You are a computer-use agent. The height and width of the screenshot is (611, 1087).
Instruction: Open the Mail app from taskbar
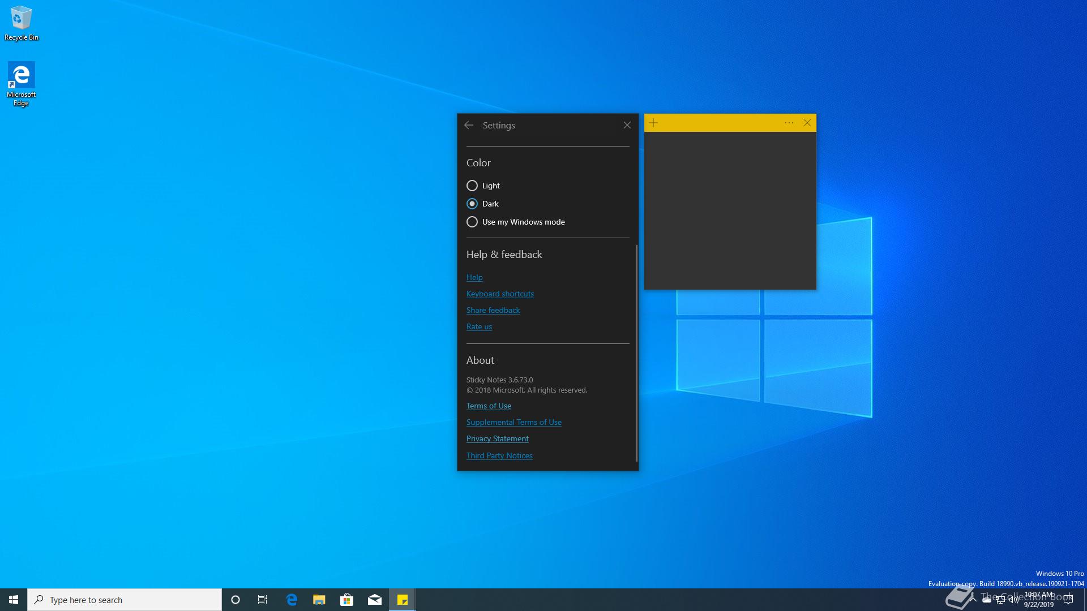(x=375, y=600)
